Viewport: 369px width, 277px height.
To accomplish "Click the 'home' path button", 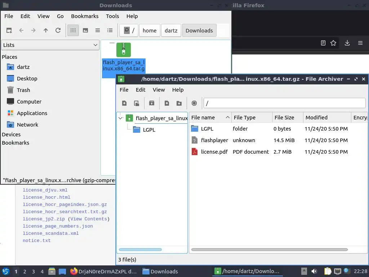I will 150,30.
